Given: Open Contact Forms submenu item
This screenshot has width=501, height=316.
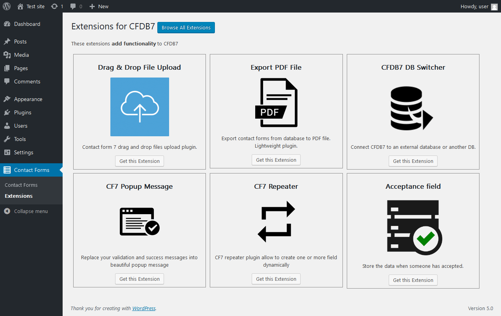Looking at the screenshot, I should (21, 185).
